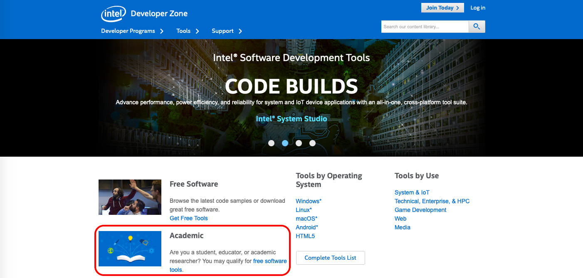Screen dimensions: 583x278
Task: Open the Windows tools link
Action: tap(308, 201)
